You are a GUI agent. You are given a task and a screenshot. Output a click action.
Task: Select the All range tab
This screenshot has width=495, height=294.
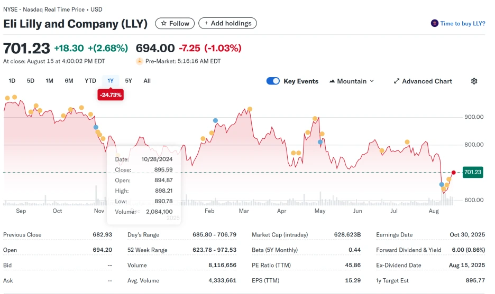pyautogui.click(x=147, y=81)
